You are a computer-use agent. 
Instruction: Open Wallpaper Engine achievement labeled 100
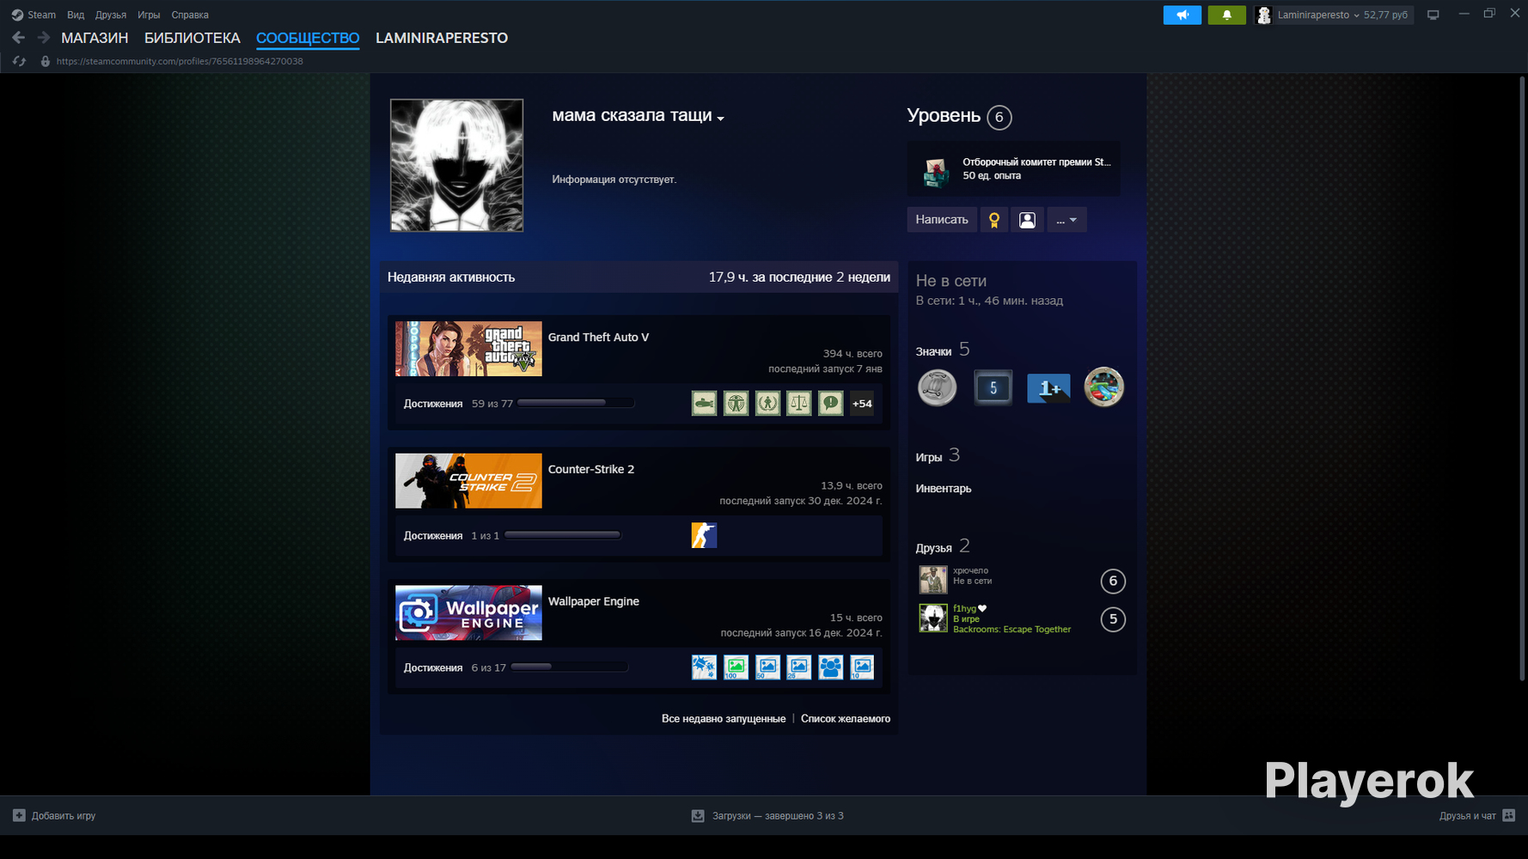click(x=736, y=667)
